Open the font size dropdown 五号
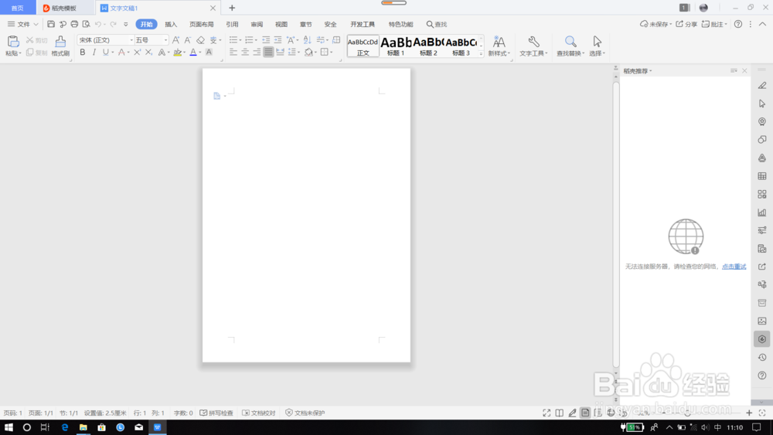773x435 pixels. click(x=165, y=40)
